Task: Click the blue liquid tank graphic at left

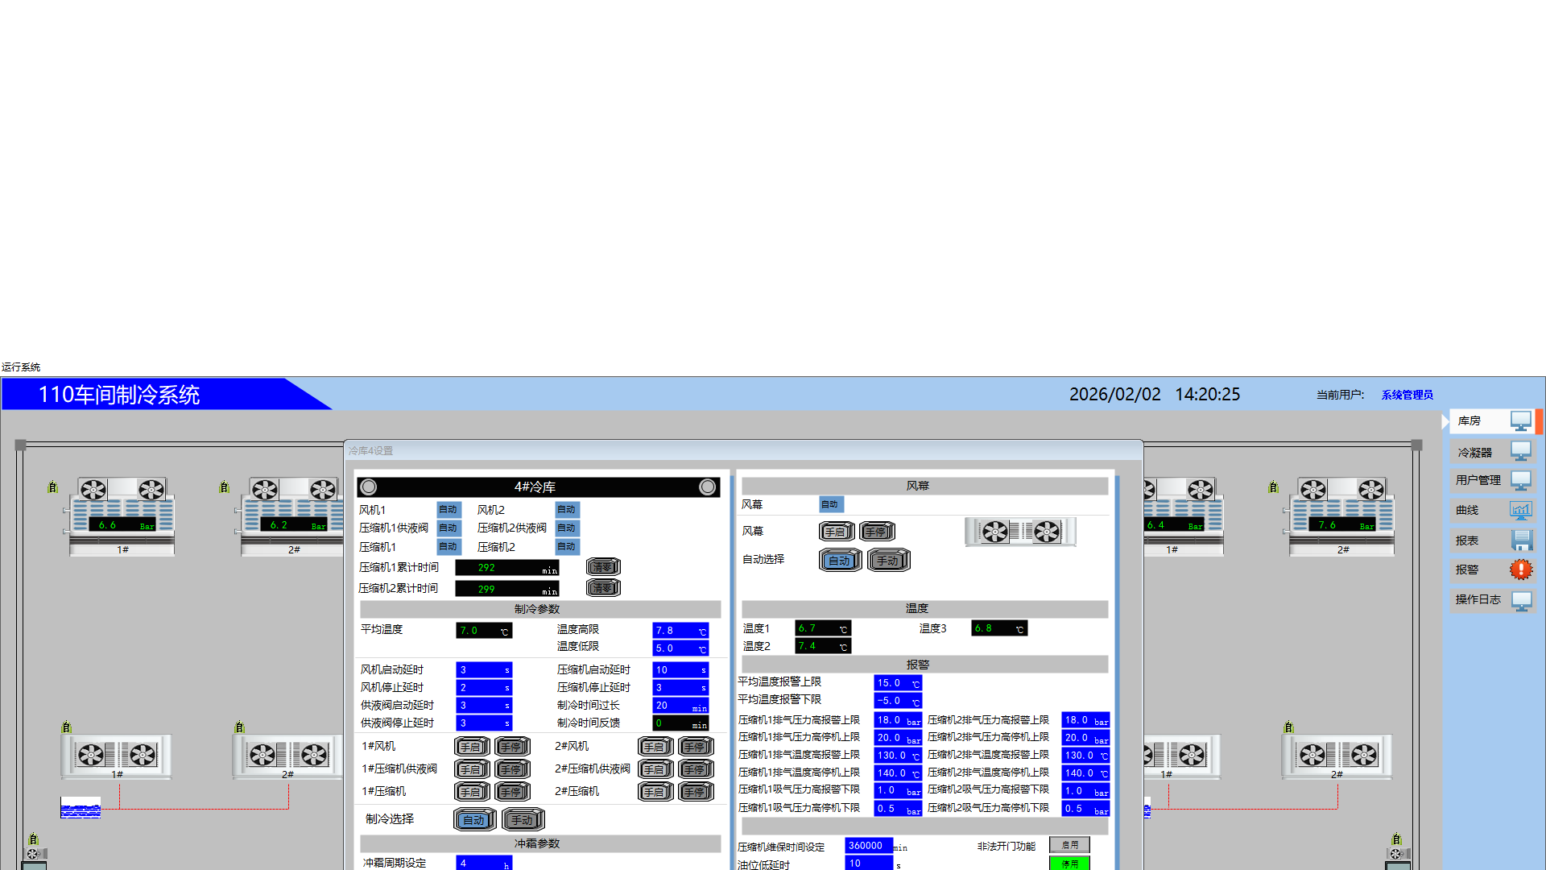Action: (x=81, y=808)
